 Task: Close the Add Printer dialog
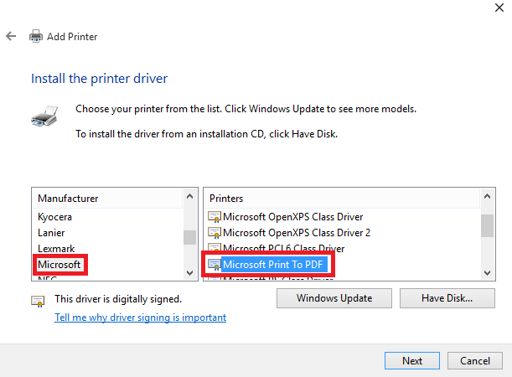click(x=499, y=8)
